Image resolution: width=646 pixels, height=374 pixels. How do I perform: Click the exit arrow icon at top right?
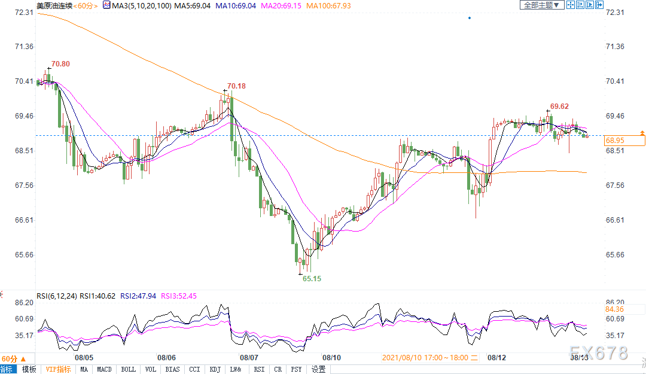pos(599,5)
